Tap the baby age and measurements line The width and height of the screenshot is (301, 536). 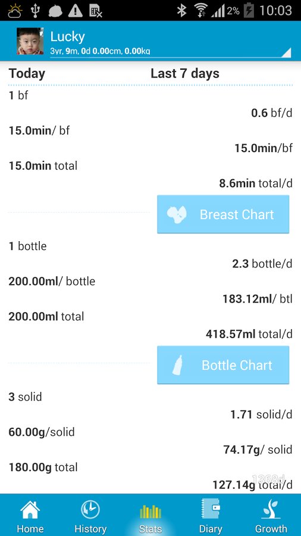tap(100, 51)
